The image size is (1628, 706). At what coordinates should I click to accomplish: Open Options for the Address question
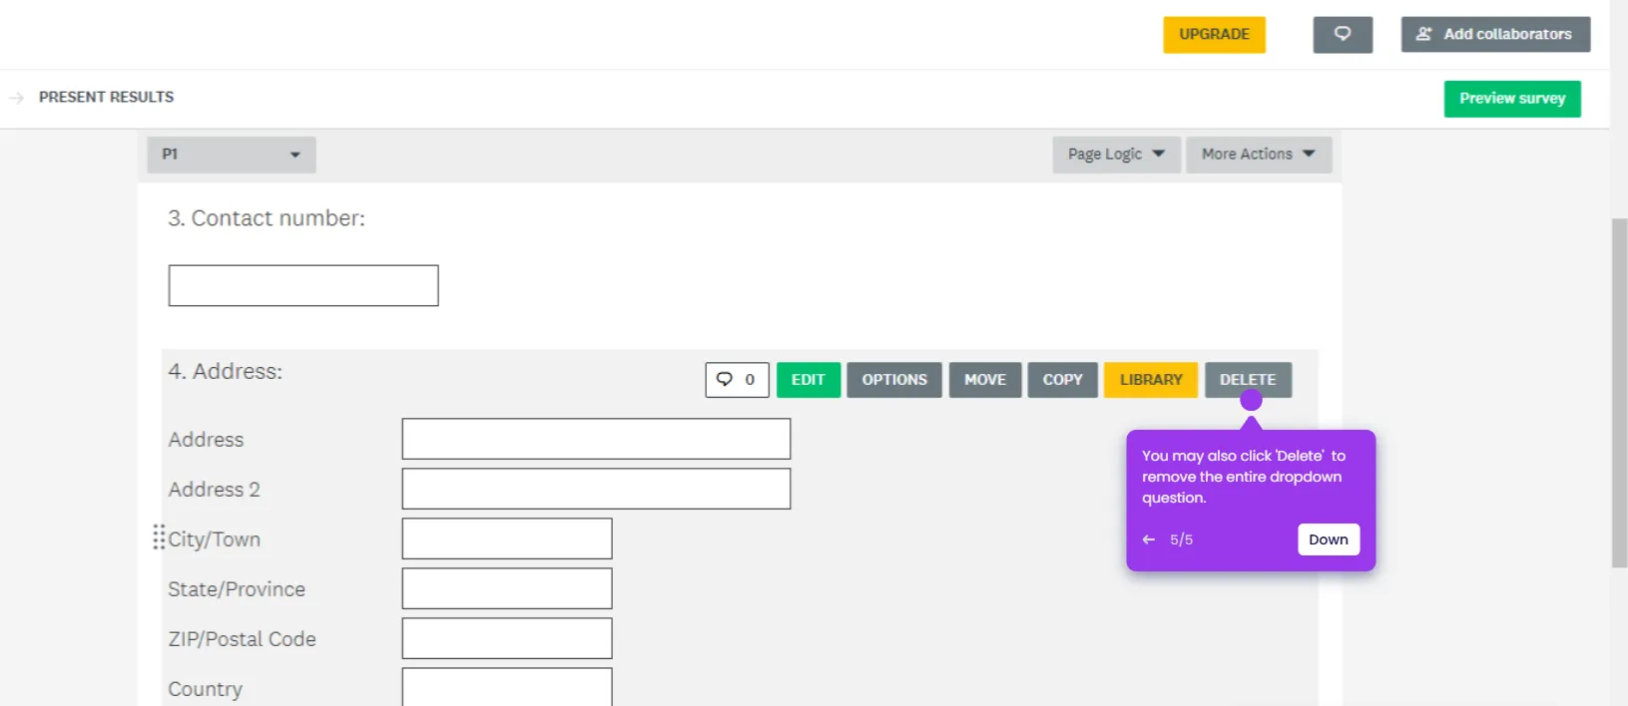pyautogui.click(x=894, y=380)
